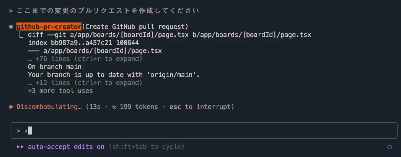
Task: Click the tree branch connector before diff --git
Action: click(x=21, y=35)
